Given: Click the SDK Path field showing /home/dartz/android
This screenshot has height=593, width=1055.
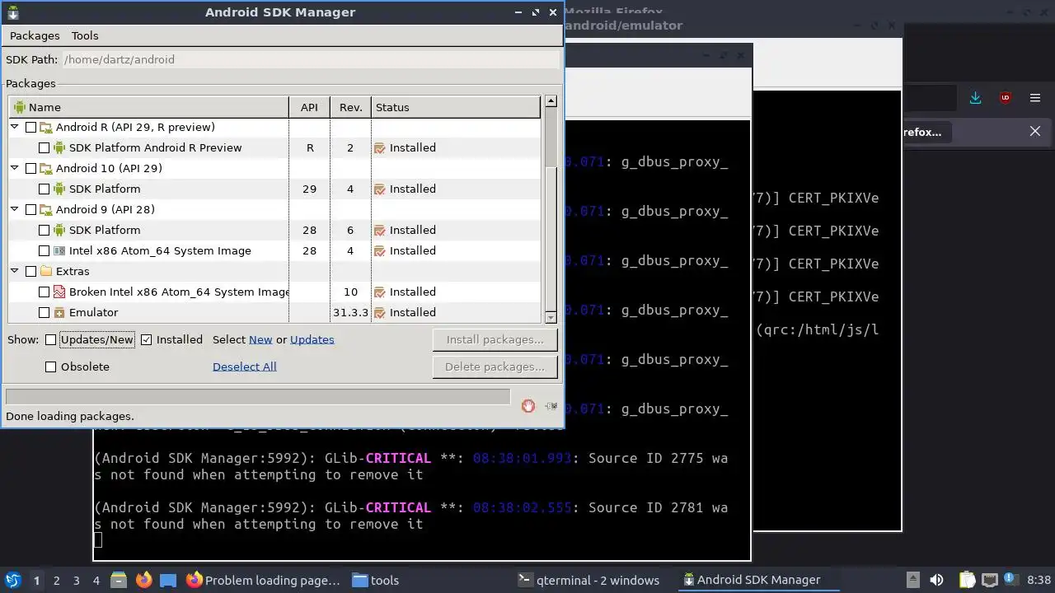Looking at the screenshot, I should [312, 59].
